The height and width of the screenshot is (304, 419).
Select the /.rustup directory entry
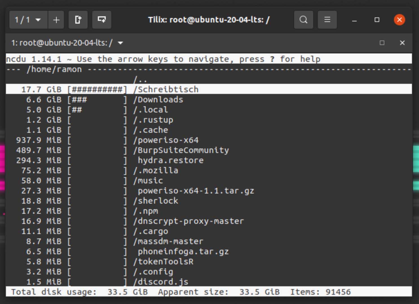209,120
